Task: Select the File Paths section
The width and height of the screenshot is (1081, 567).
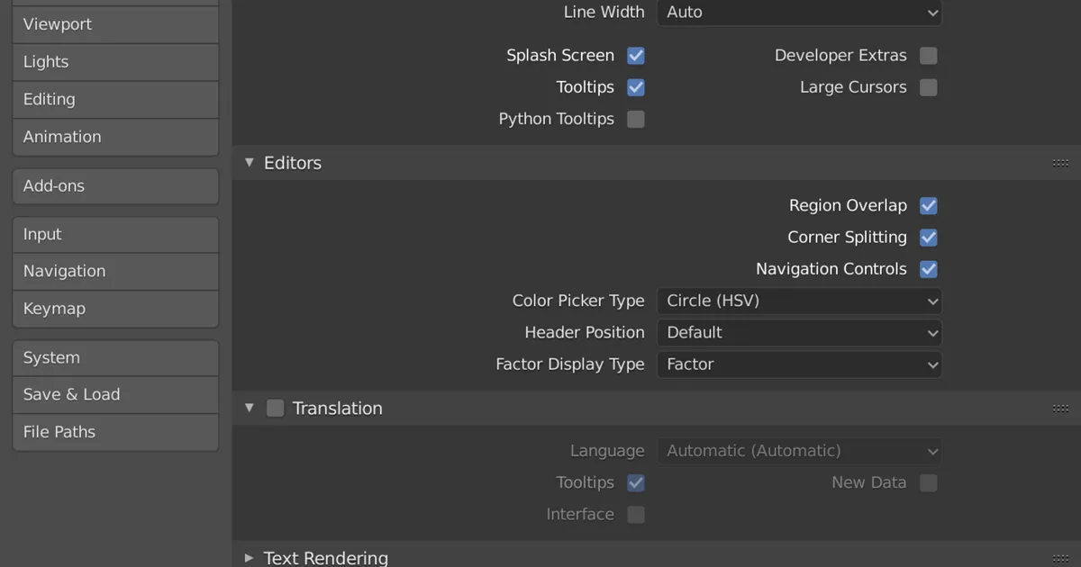Action: (x=115, y=432)
